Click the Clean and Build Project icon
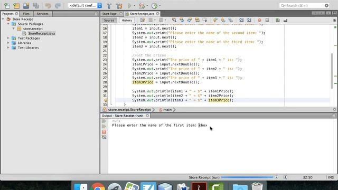 pyautogui.click(x=119, y=6)
